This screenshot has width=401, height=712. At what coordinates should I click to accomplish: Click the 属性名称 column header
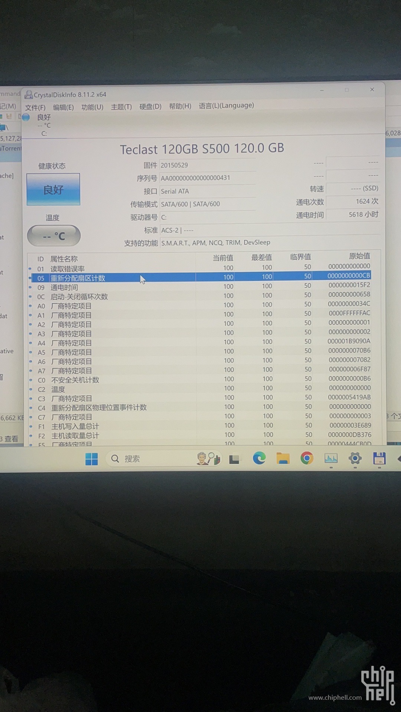pos(64,259)
